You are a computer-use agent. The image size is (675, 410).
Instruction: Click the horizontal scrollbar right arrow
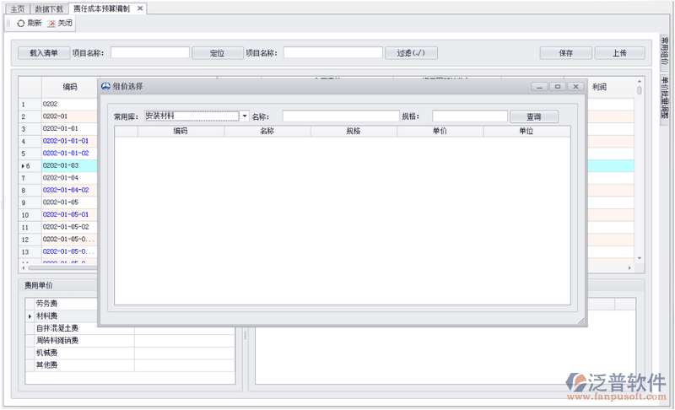(x=629, y=268)
